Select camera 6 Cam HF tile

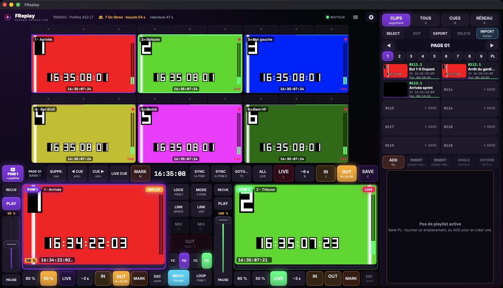pos(296,133)
